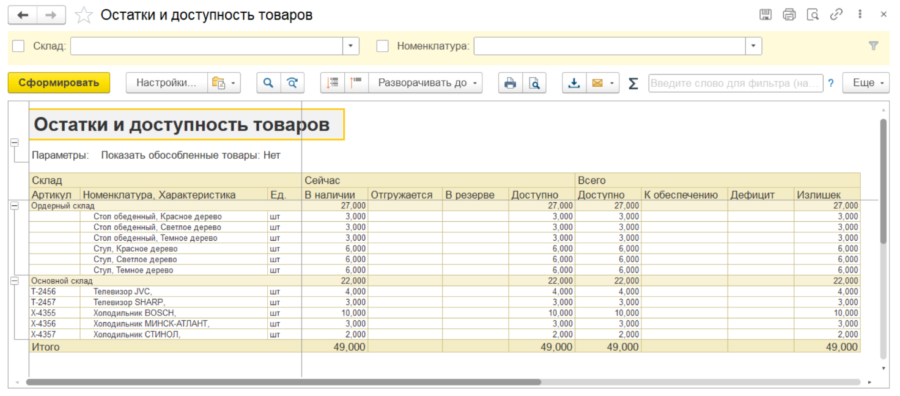The image size is (900, 396).
Task: Open the Склад field dropdown list
Action: point(350,46)
